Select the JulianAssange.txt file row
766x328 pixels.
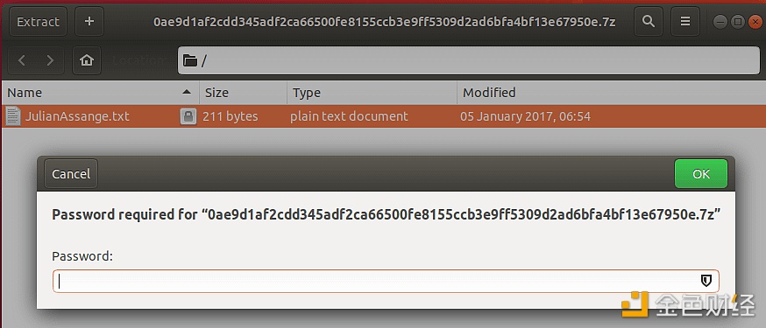tap(383, 116)
